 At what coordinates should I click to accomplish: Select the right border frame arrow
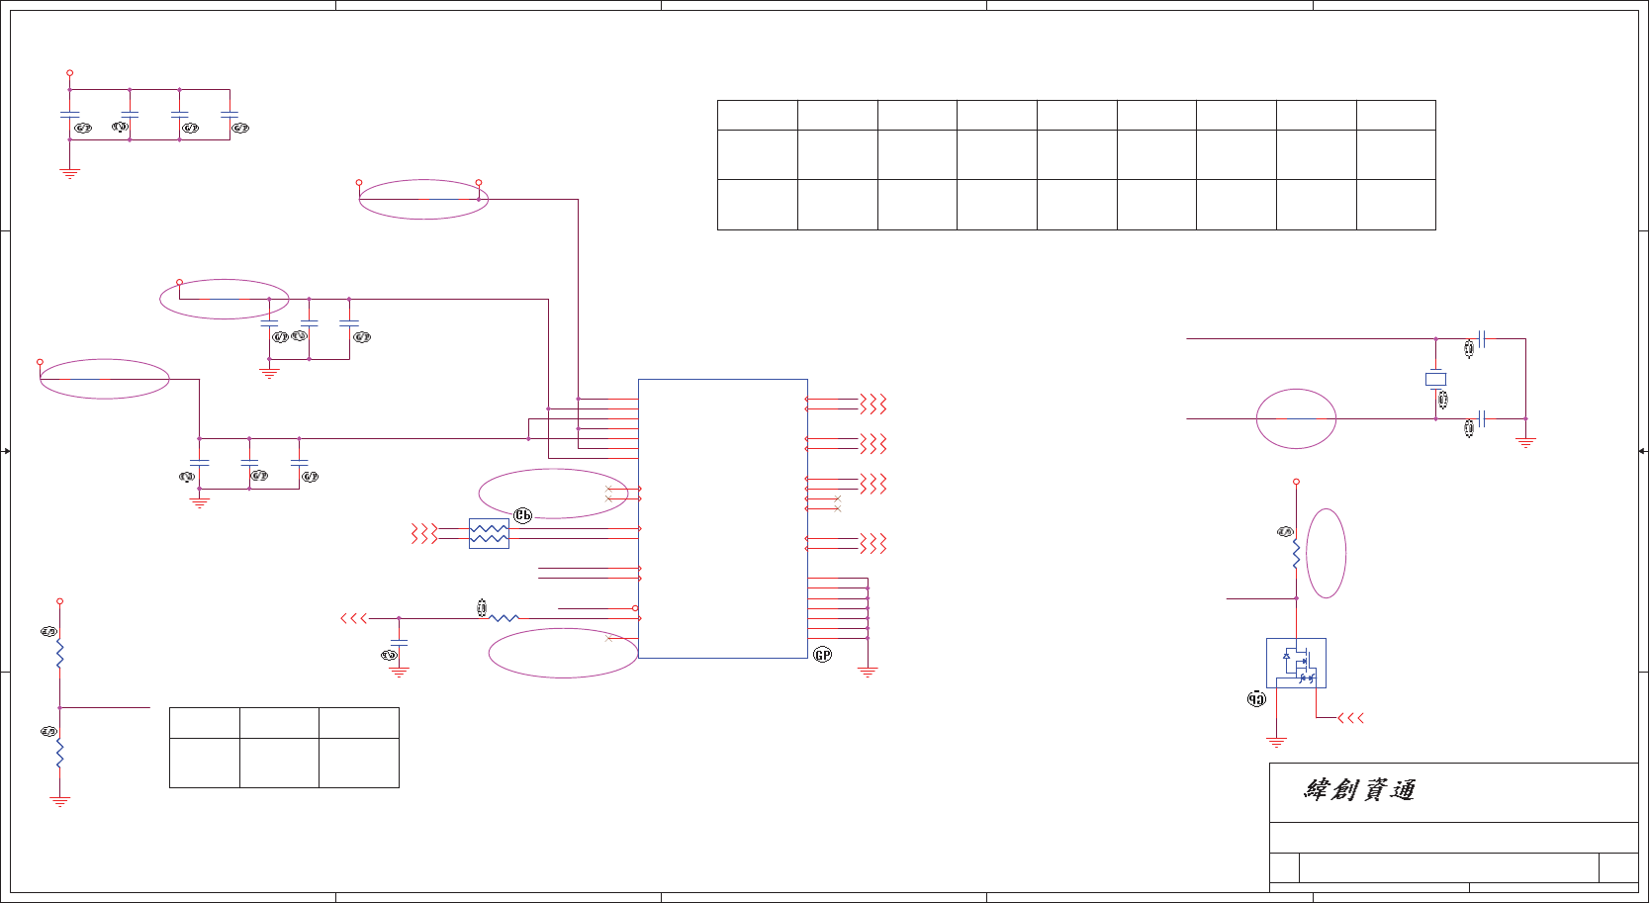(1643, 451)
